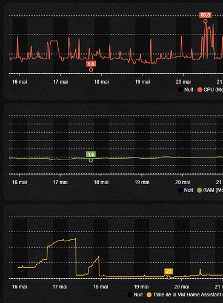This screenshot has width=223, height=303.
Task: Toggle the yellow VM Home Assistant legend dot
Action: (149, 295)
